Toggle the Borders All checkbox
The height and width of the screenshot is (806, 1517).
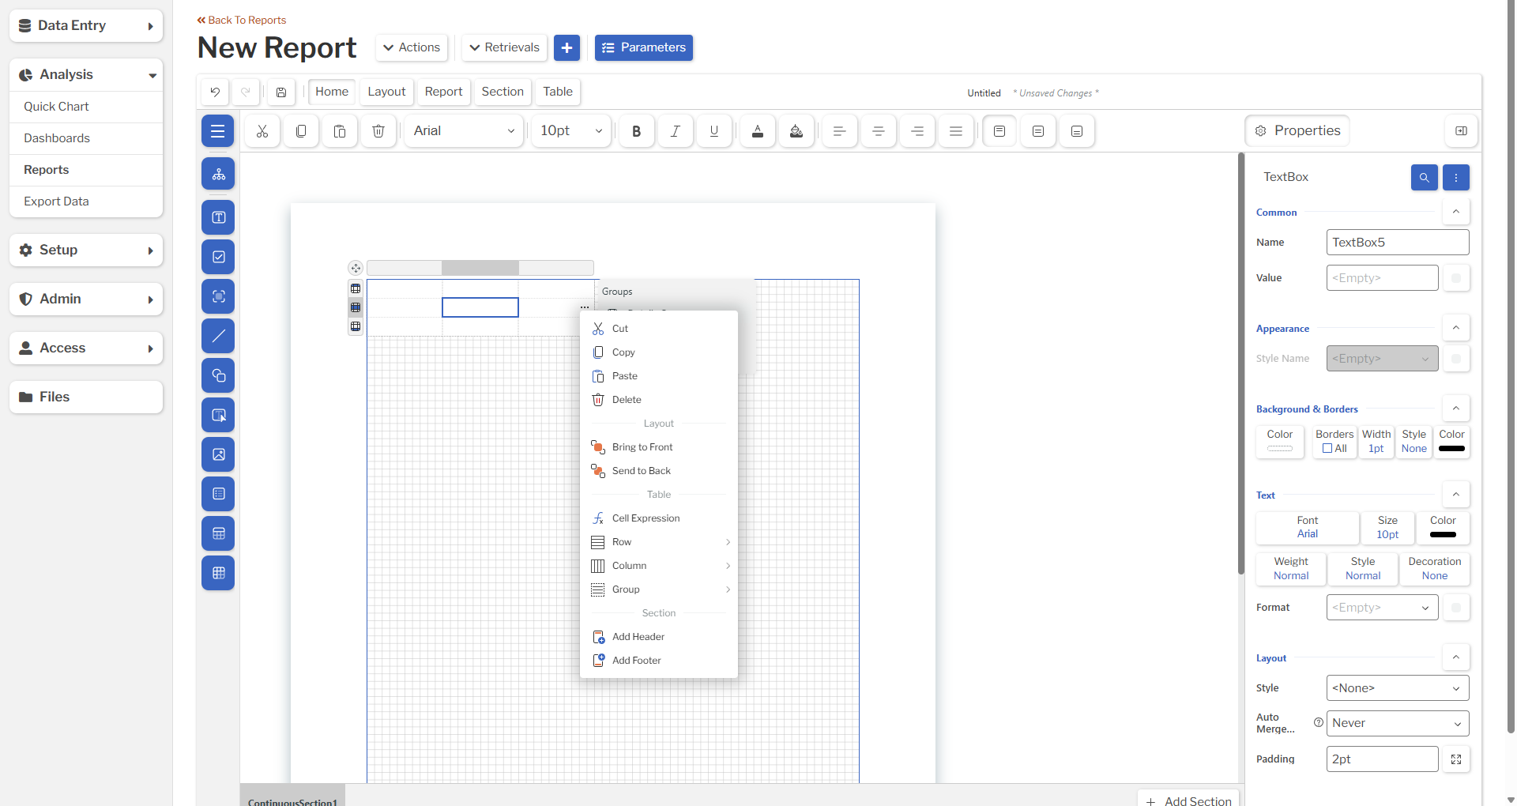pos(1327,449)
